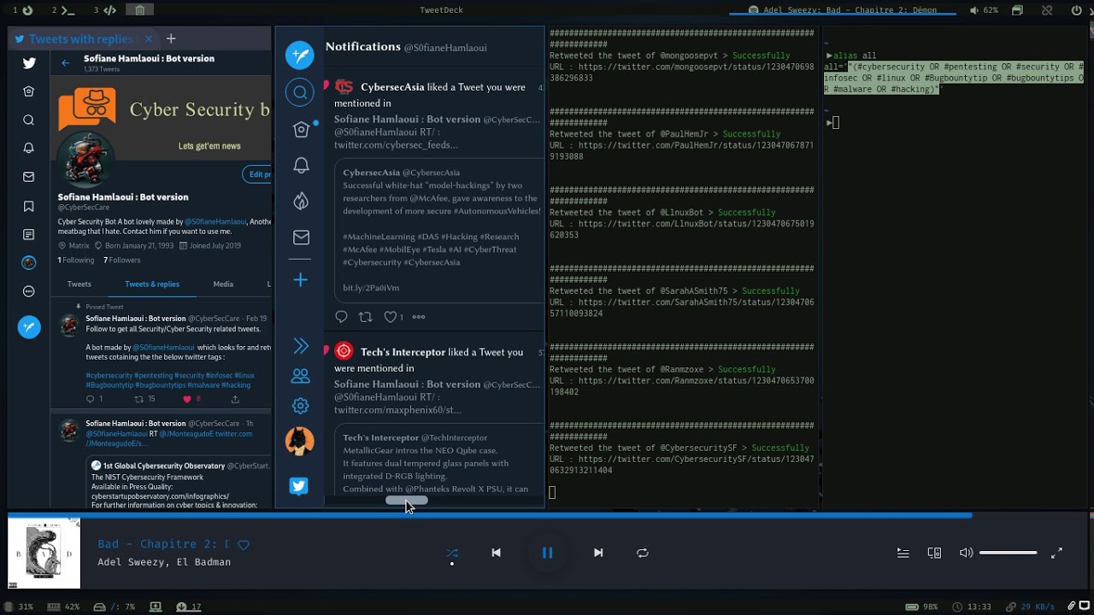Reply to the CybersecAsia notification tweet

point(341,317)
